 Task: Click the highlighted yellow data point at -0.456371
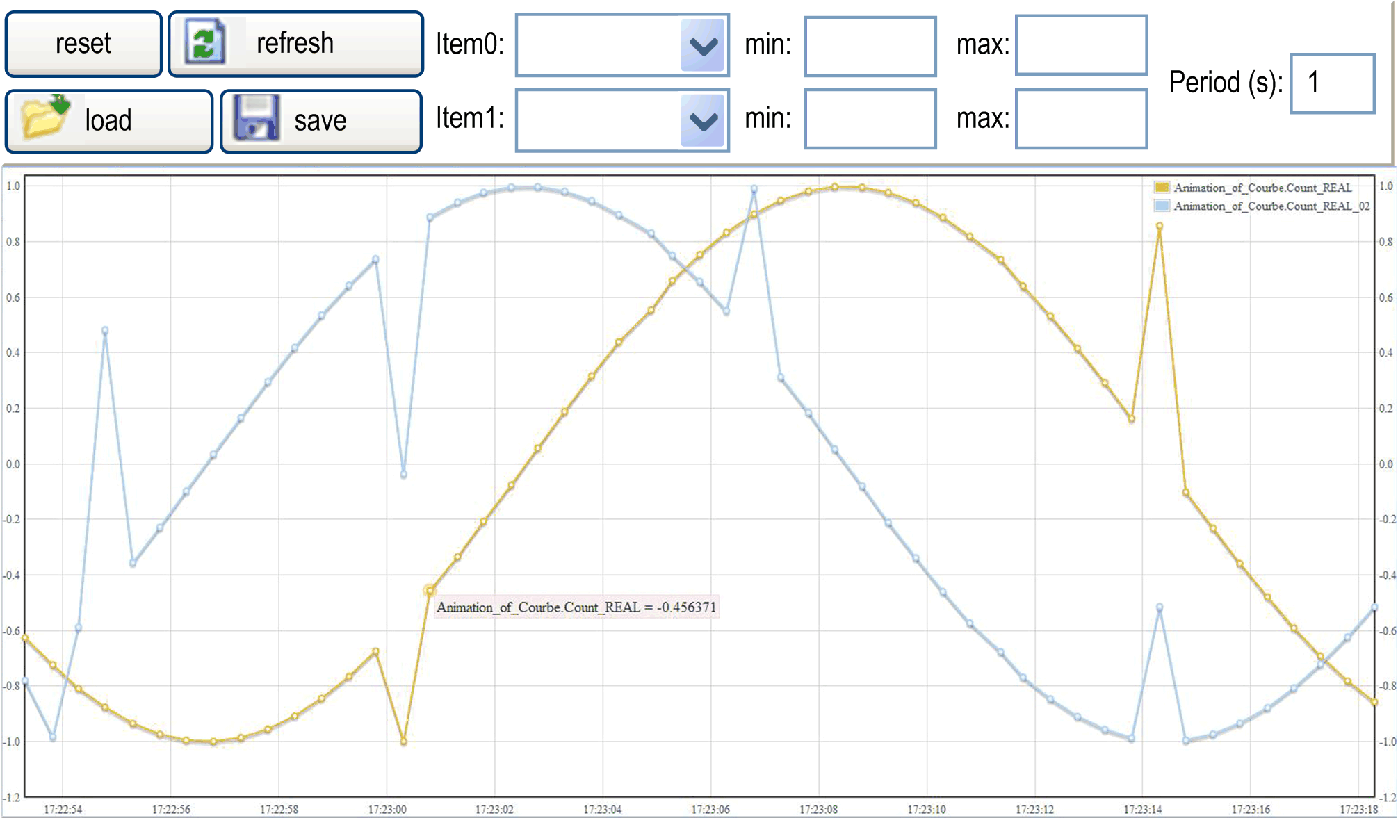pos(430,591)
